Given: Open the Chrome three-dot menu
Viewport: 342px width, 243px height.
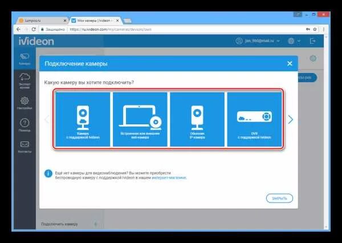Looking at the screenshot, I should click(x=324, y=29).
